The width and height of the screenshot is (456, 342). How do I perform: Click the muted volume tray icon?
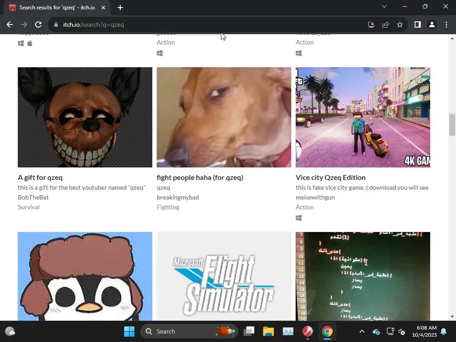pyautogui.click(x=402, y=331)
